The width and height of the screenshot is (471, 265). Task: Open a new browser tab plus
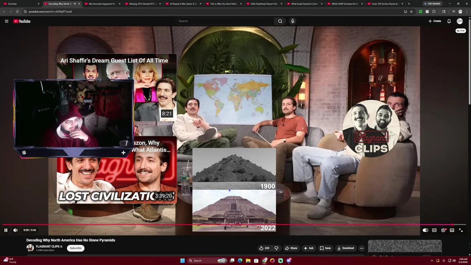[409, 4]
